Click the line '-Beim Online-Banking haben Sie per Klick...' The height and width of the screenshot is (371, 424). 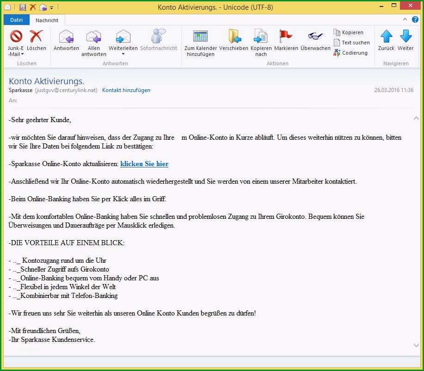87,199
